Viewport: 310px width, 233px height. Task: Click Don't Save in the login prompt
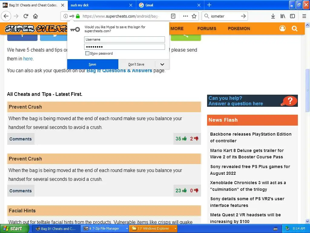coord(137,64)
